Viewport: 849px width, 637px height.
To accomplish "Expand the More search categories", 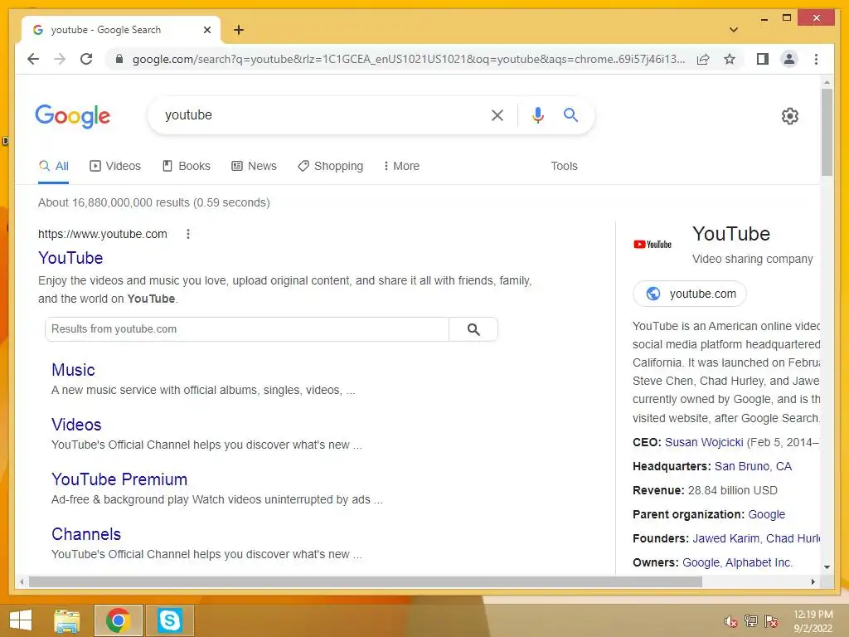I will (401, 166).
